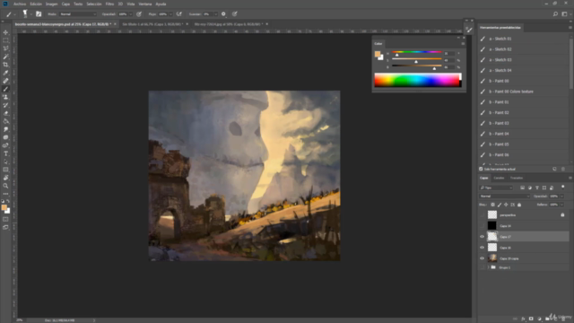Select the Clone Stamp tool
Screen dimensions: 574x323
[5, 97]
